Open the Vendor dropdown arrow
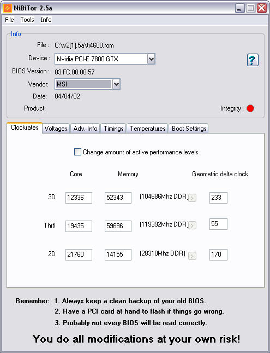 (116, 84)
